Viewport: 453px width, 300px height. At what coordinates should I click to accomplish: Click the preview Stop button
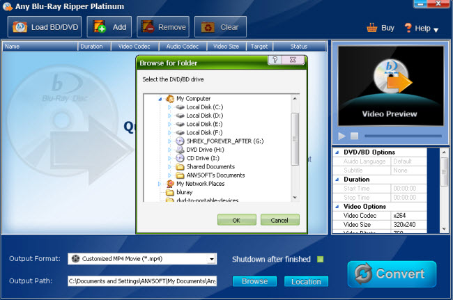355,136
